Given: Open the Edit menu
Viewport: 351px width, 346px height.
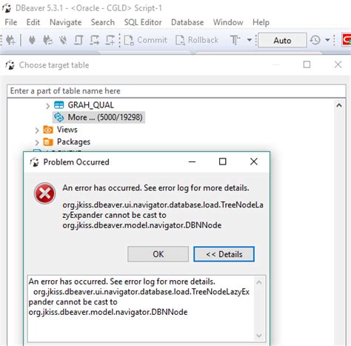Looking at the screenshot, I should 33,22.
